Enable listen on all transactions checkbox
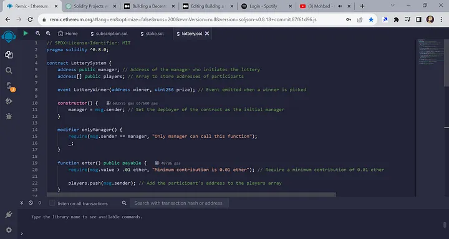449x239 pixels. (x=52, y=203)
